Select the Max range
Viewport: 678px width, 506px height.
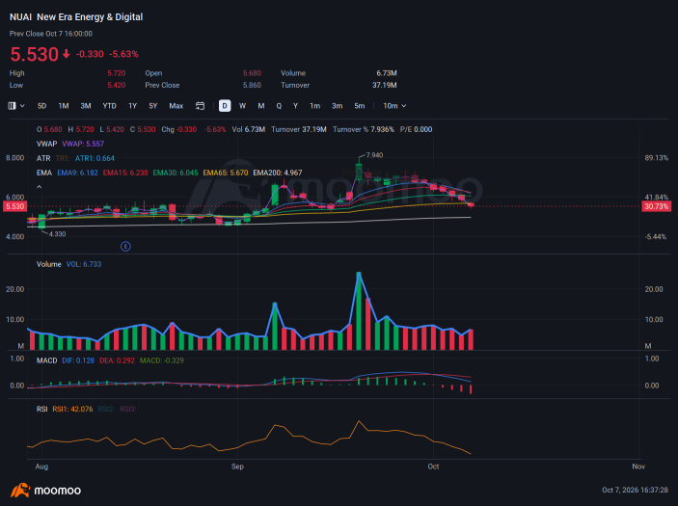click(x=176, y=106)
